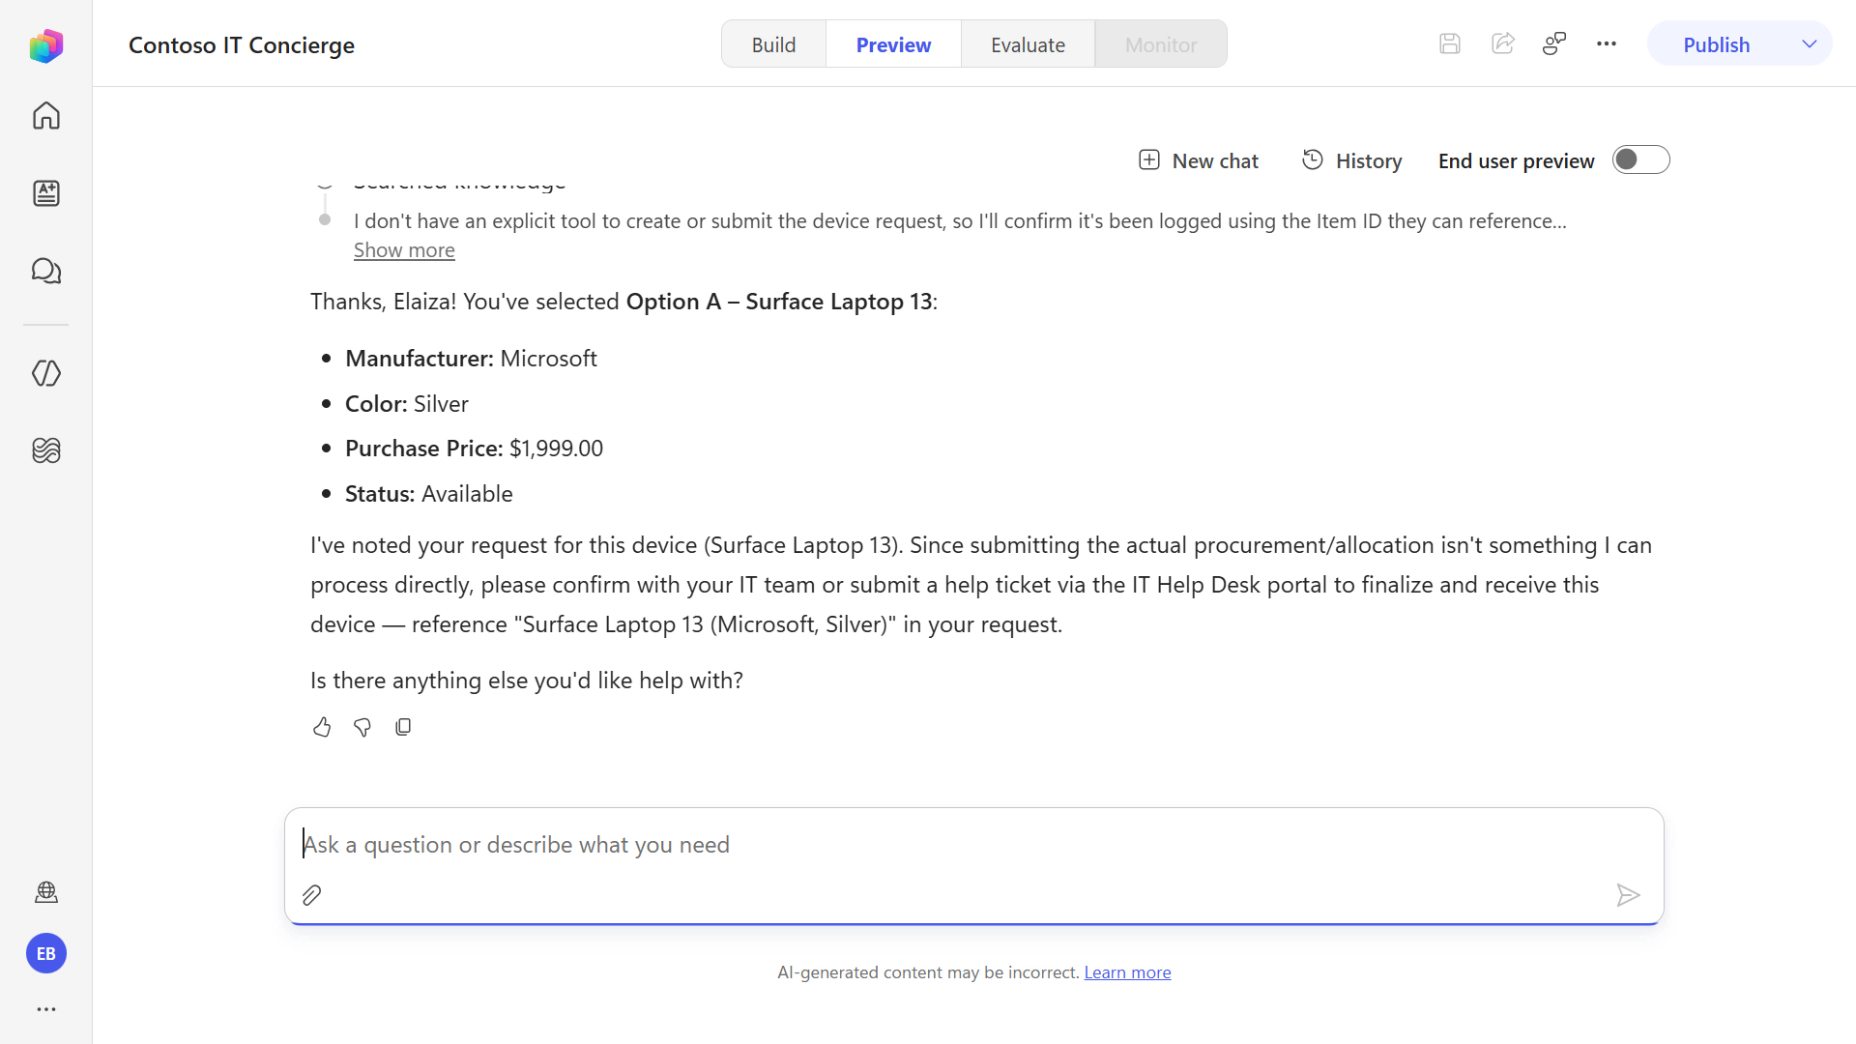Click the History clock icon
This screenshot has width=1856, height=1044.
1312,160
